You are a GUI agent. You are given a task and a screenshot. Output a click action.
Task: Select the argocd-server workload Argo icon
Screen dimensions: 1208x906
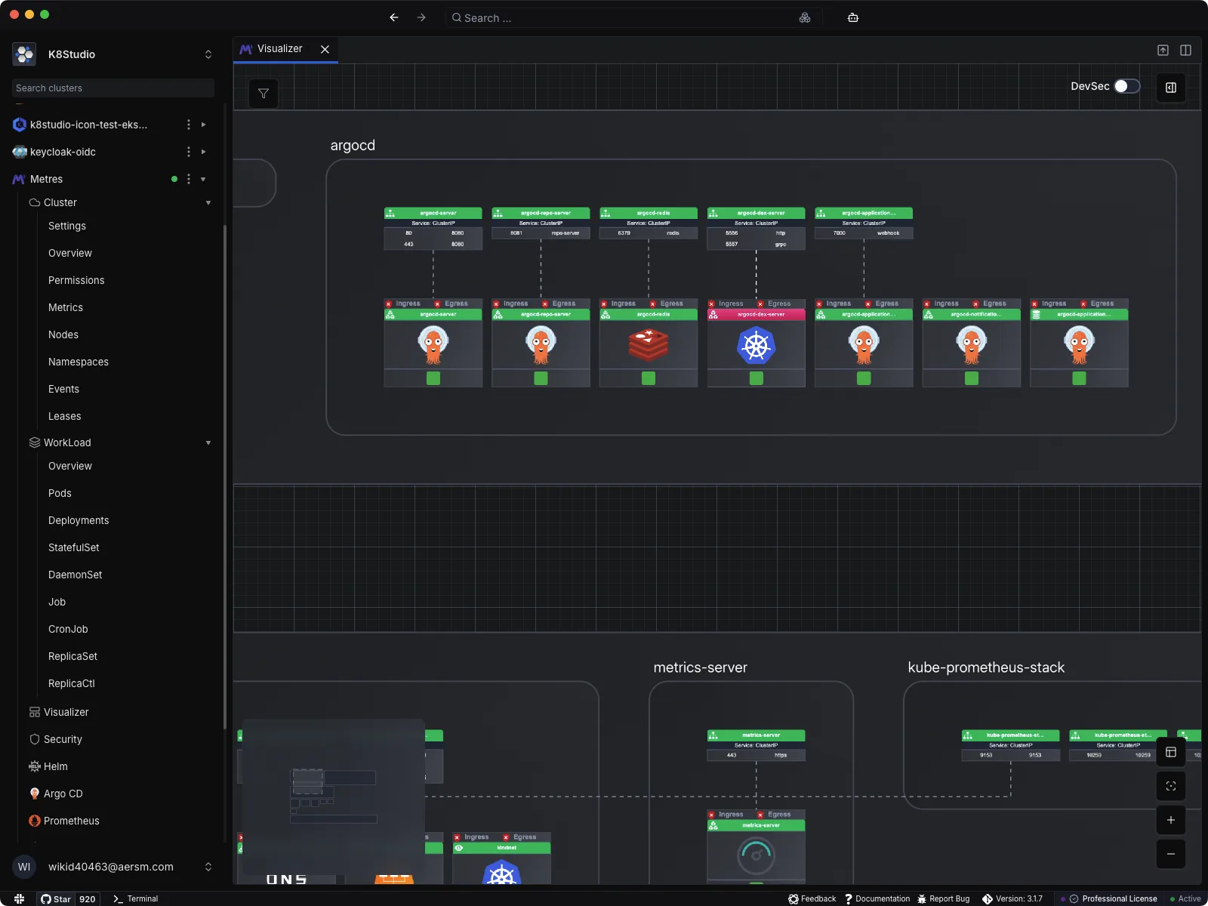point(433,345)
